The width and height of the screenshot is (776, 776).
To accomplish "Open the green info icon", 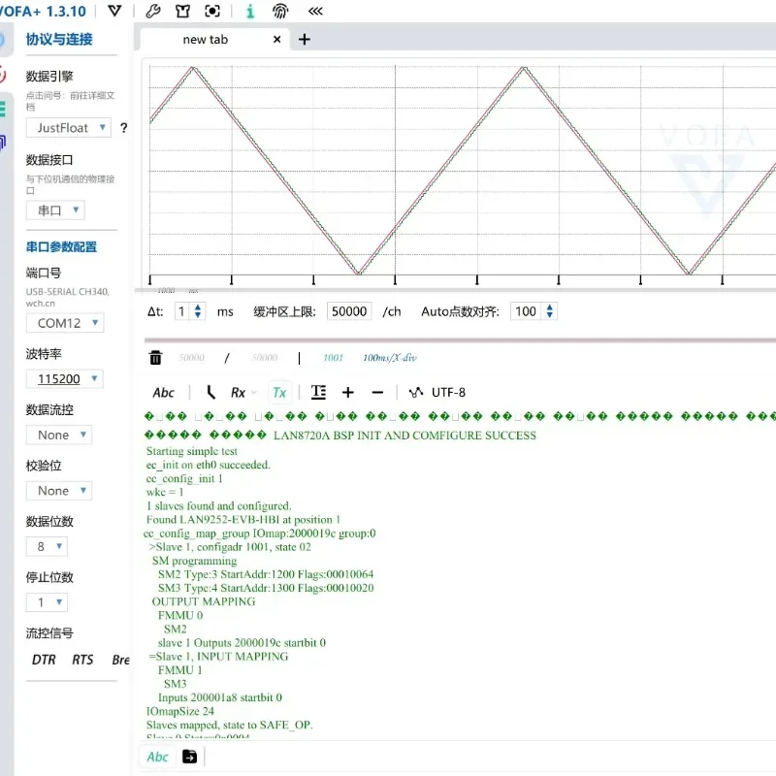I will click(250, 11).
